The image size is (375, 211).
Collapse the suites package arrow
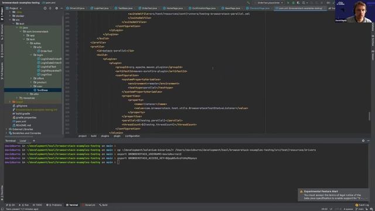point(28,43)
